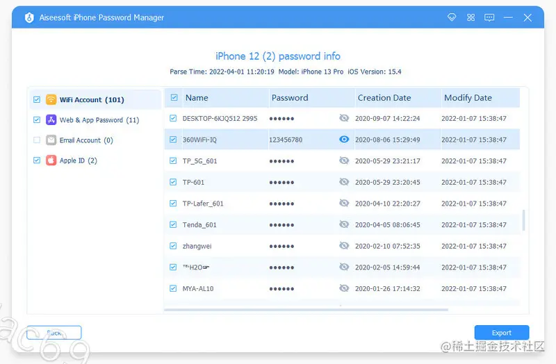Click creation date 2020-01-26 17:14:32
This screenshot has height=364, width=556.
coord(388,288)
